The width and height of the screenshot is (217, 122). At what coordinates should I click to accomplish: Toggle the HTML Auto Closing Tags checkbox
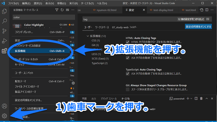[128, 42]
